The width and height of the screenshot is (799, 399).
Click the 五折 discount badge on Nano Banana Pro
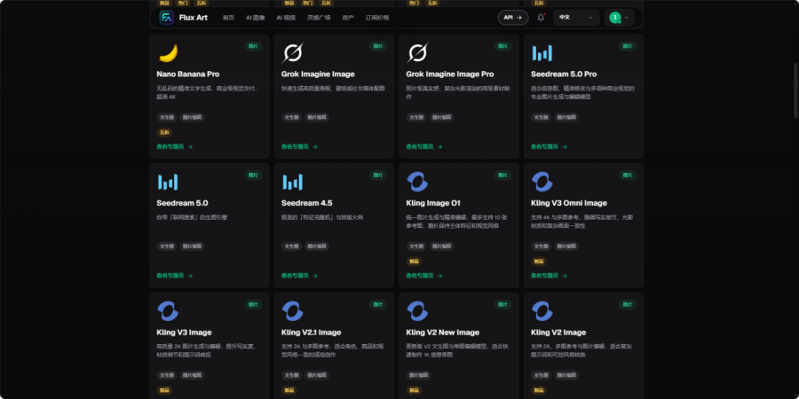click(x=164, y=132)
